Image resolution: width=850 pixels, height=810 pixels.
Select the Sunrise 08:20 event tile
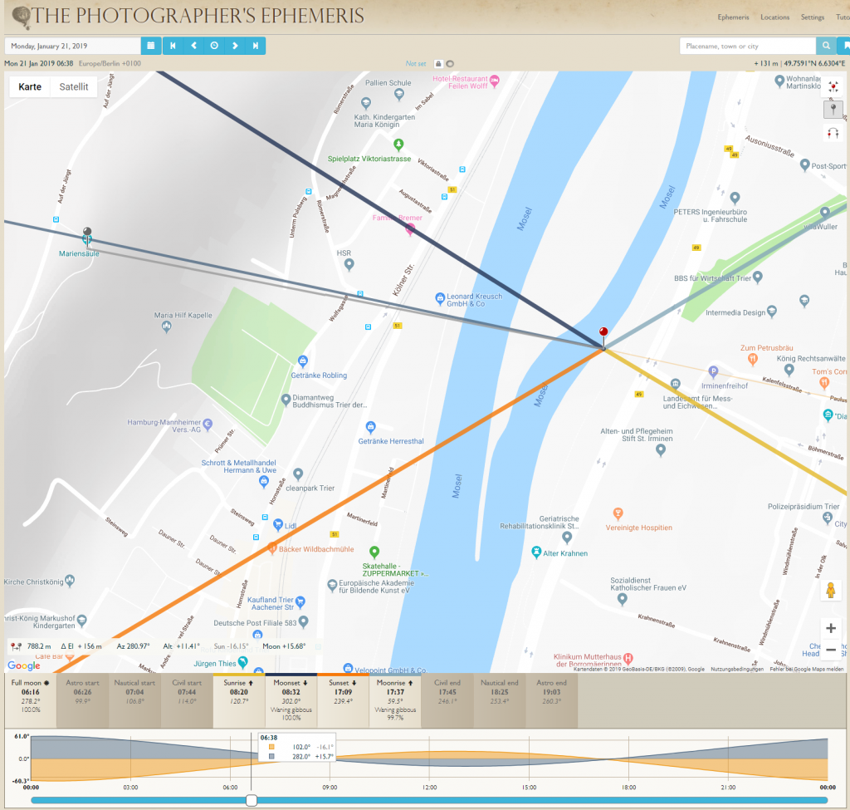pos(238,700)
